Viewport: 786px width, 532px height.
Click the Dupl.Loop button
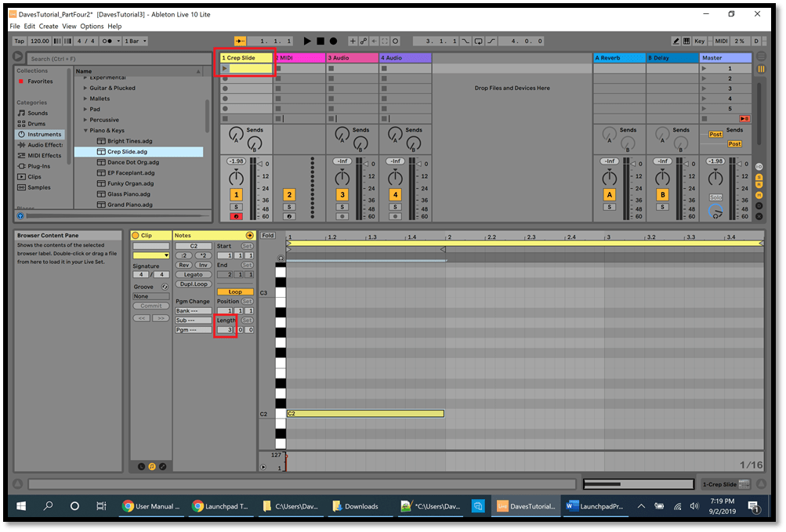(193, 284)
